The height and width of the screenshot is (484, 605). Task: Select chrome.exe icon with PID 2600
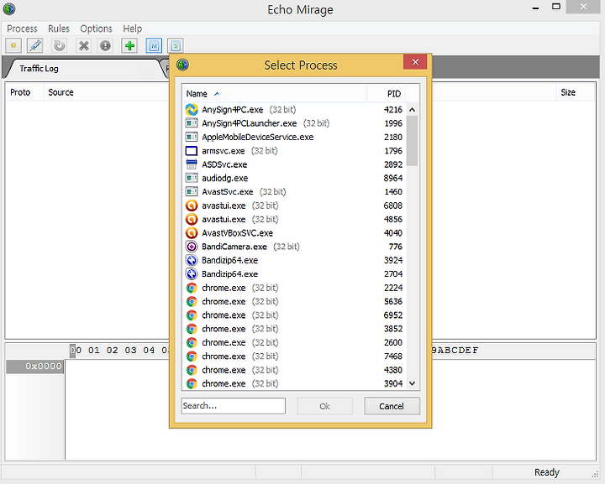[x=192, y=343]
